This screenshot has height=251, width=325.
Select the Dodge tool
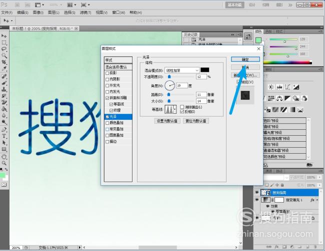coord(4,122)
